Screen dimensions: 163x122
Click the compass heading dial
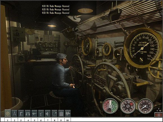(128, 106)
